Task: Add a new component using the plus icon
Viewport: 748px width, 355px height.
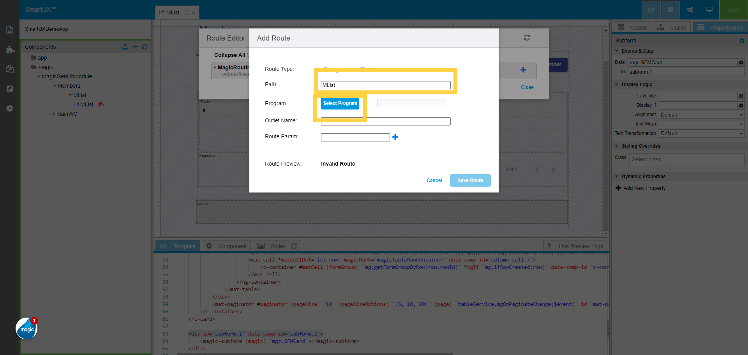Action: [135, 47]
